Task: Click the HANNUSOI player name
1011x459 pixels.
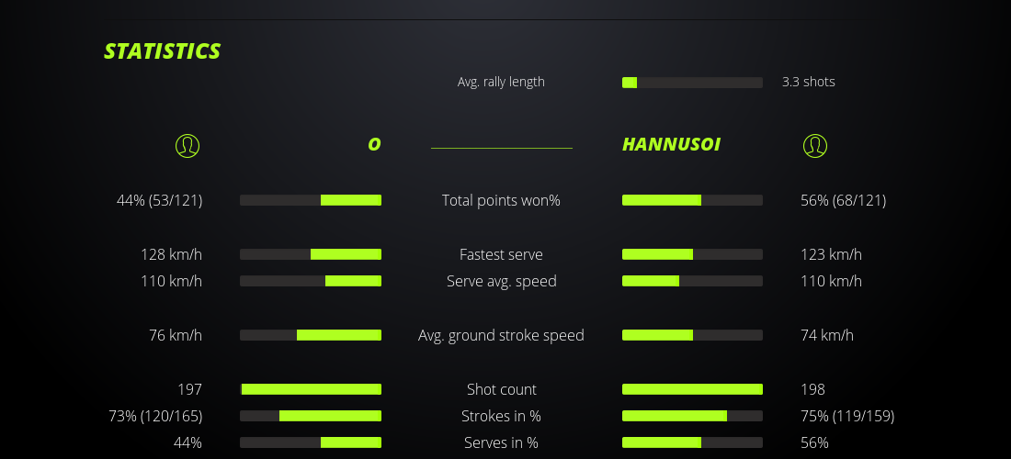Action: [x=671, y=144]
